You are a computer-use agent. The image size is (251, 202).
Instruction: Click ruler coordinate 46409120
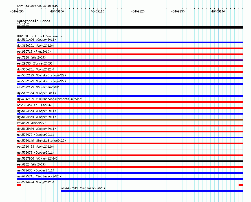click(138, 11)
